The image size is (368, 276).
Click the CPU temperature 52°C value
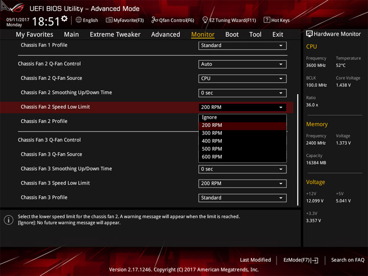[340, 65]
